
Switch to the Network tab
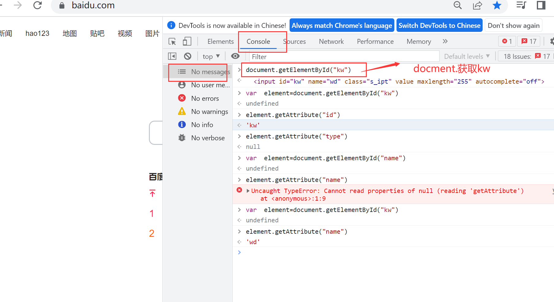331,41
